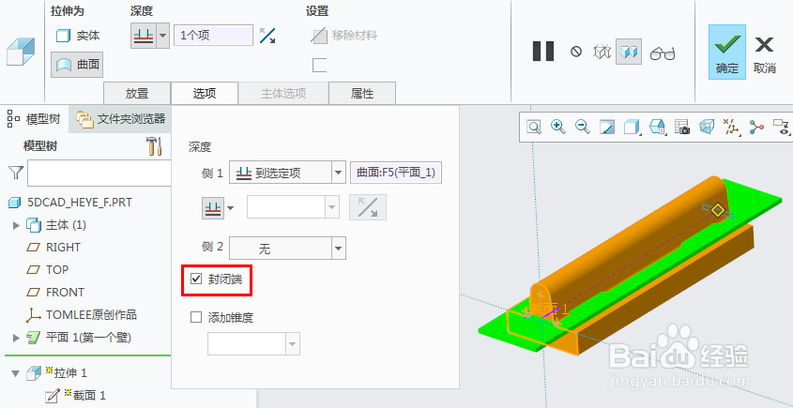
Task: Open the depth type dropdown in ribbon
Action: tap(163, 36)
